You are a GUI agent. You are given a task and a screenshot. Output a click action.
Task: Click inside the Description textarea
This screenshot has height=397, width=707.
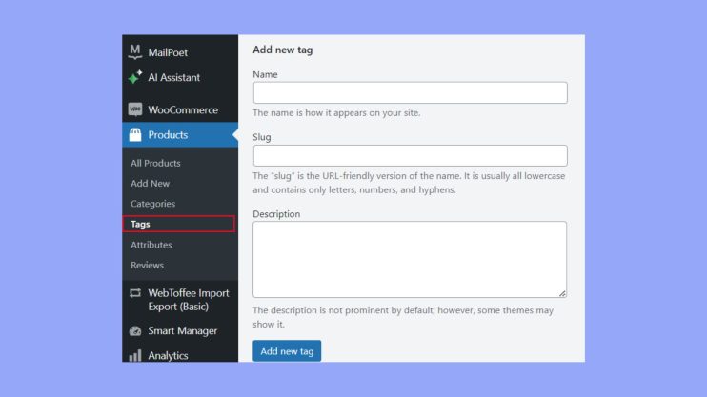click(x=410, y=259)
